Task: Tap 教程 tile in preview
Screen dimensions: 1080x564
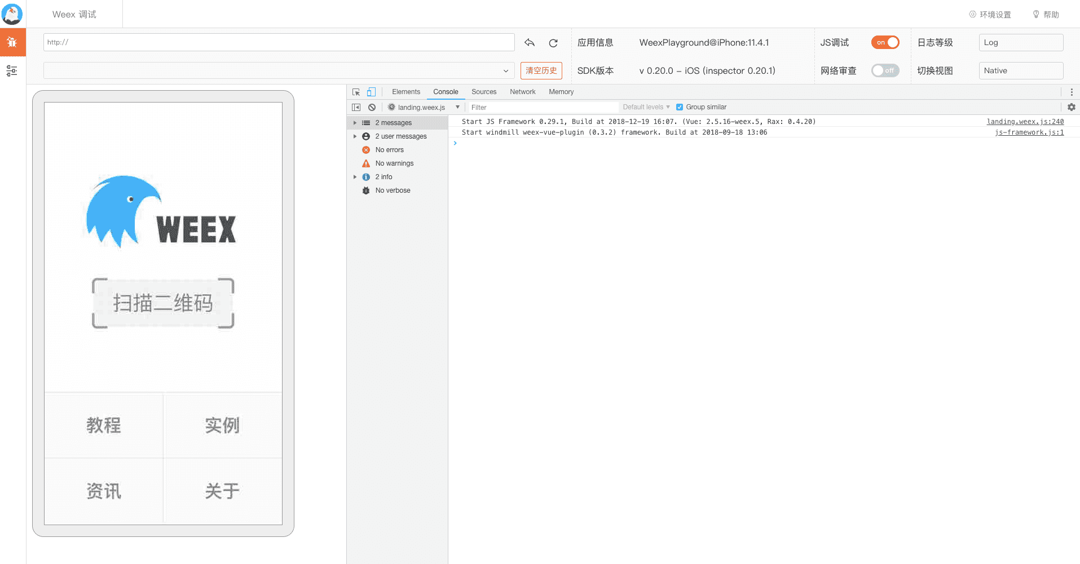Action: (x=104, y=425)
